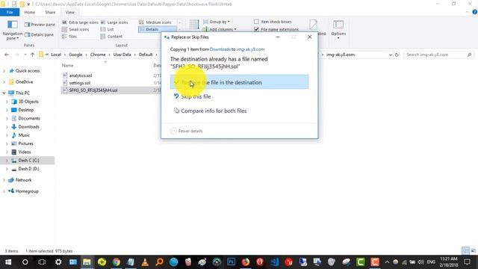Collapse dialog with Fewer details
This screenshot has width=478, height=269.
click(186, 131)
